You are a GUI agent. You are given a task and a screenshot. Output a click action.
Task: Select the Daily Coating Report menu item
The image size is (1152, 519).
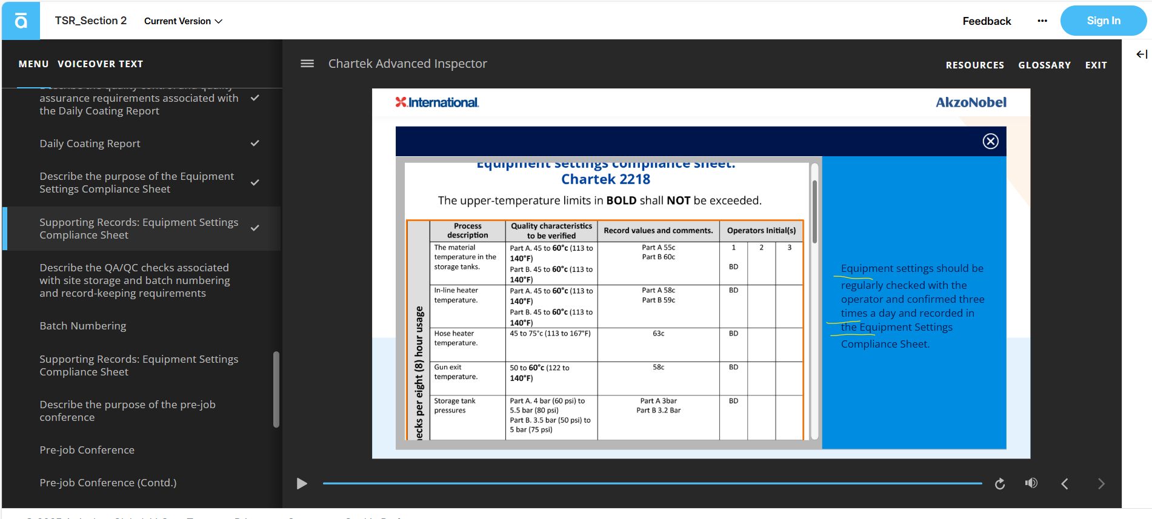coord(141,144)
